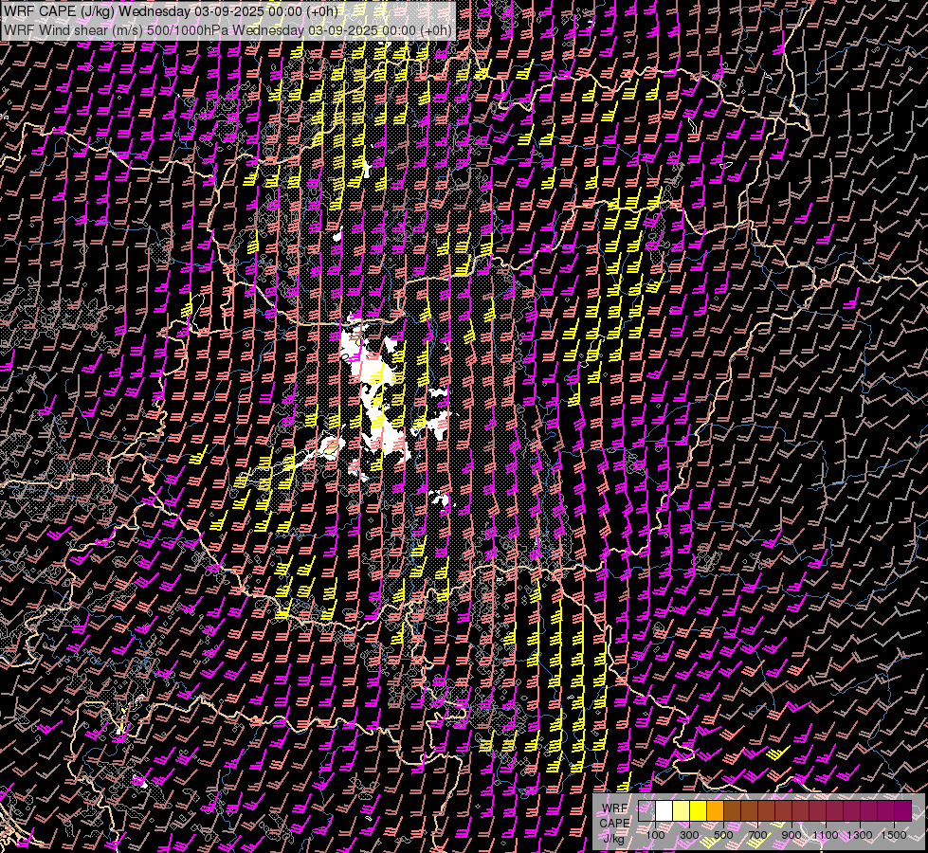Click the J/kg unit label in legend
Screen dimensions: 928x853
tap(614, 838)
